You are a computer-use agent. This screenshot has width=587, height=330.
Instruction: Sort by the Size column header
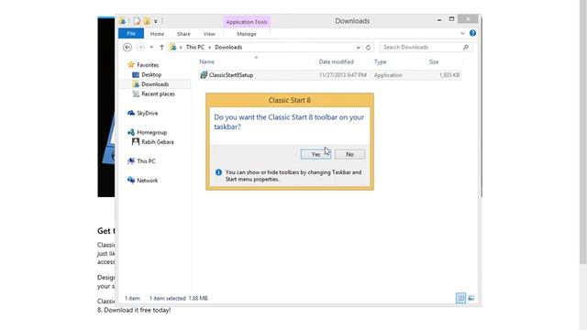pos(434,61)
